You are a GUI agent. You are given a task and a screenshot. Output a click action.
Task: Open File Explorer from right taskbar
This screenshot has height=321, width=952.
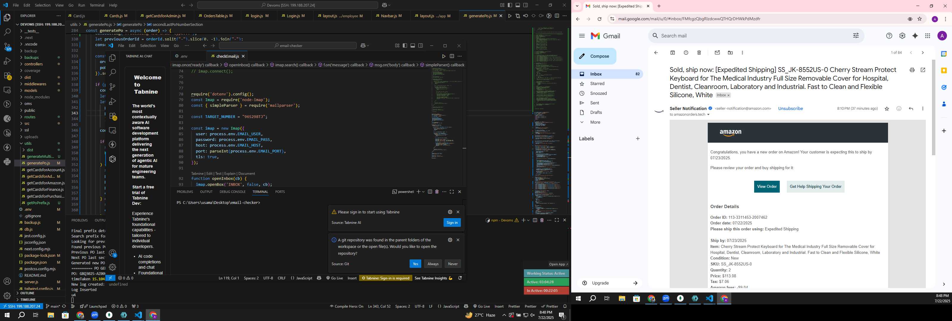[x=622, y=298]
